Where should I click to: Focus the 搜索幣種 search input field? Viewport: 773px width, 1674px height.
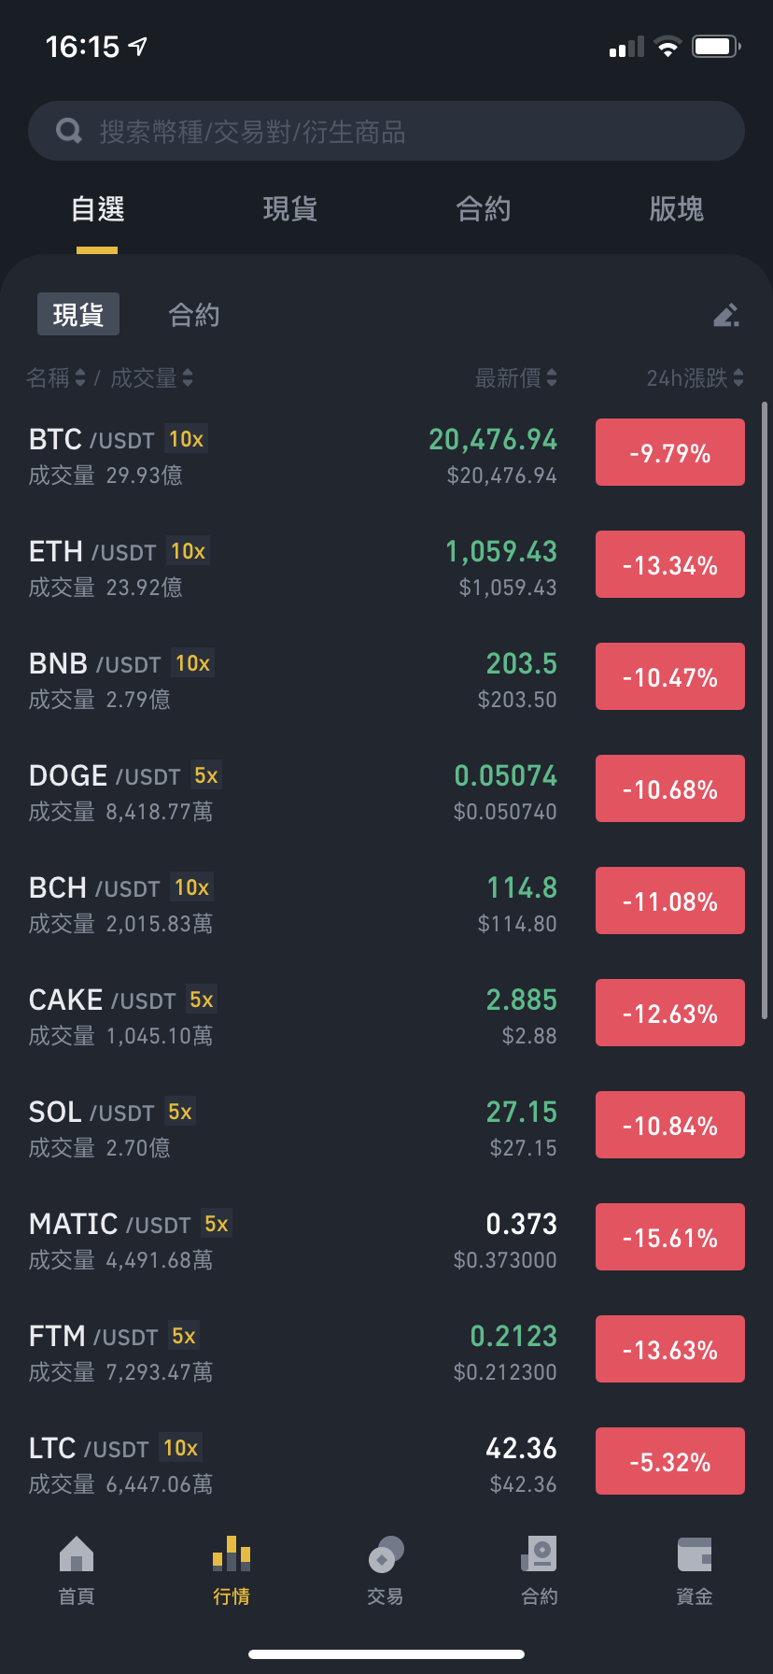[x=386, y=131]
